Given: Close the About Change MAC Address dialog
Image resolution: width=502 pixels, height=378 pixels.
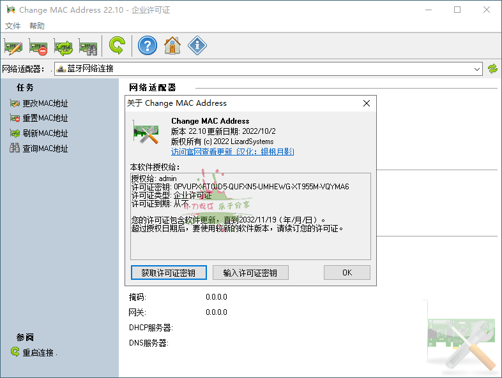Looking at the screenshot, I should point(367,103).
